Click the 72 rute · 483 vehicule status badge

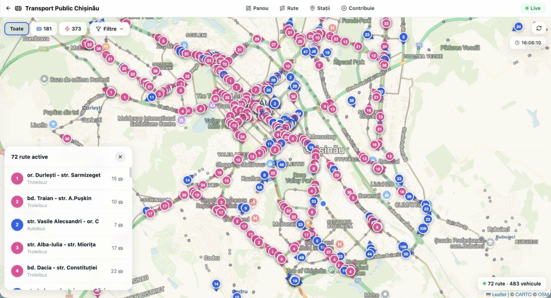point(512,284)
